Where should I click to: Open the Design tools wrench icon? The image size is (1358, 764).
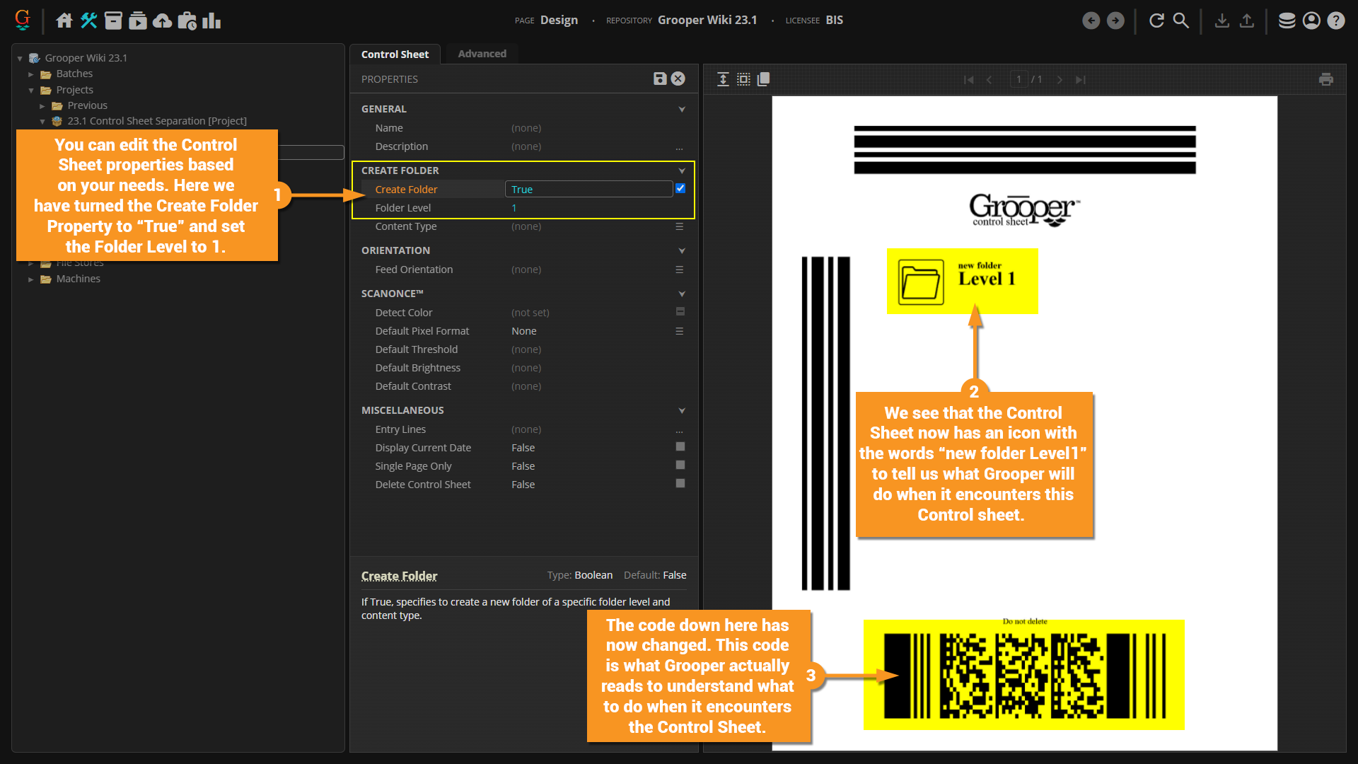(89, 21)
